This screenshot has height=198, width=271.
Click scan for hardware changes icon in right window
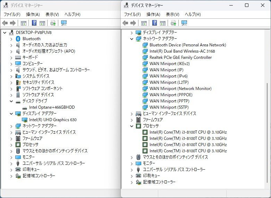tap(184, 23)
